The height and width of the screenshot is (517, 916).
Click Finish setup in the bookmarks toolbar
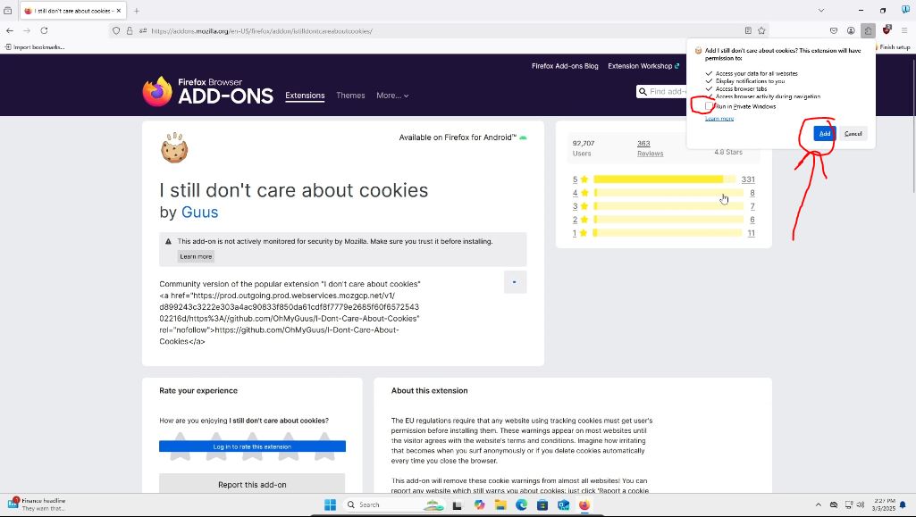(894, 46)
